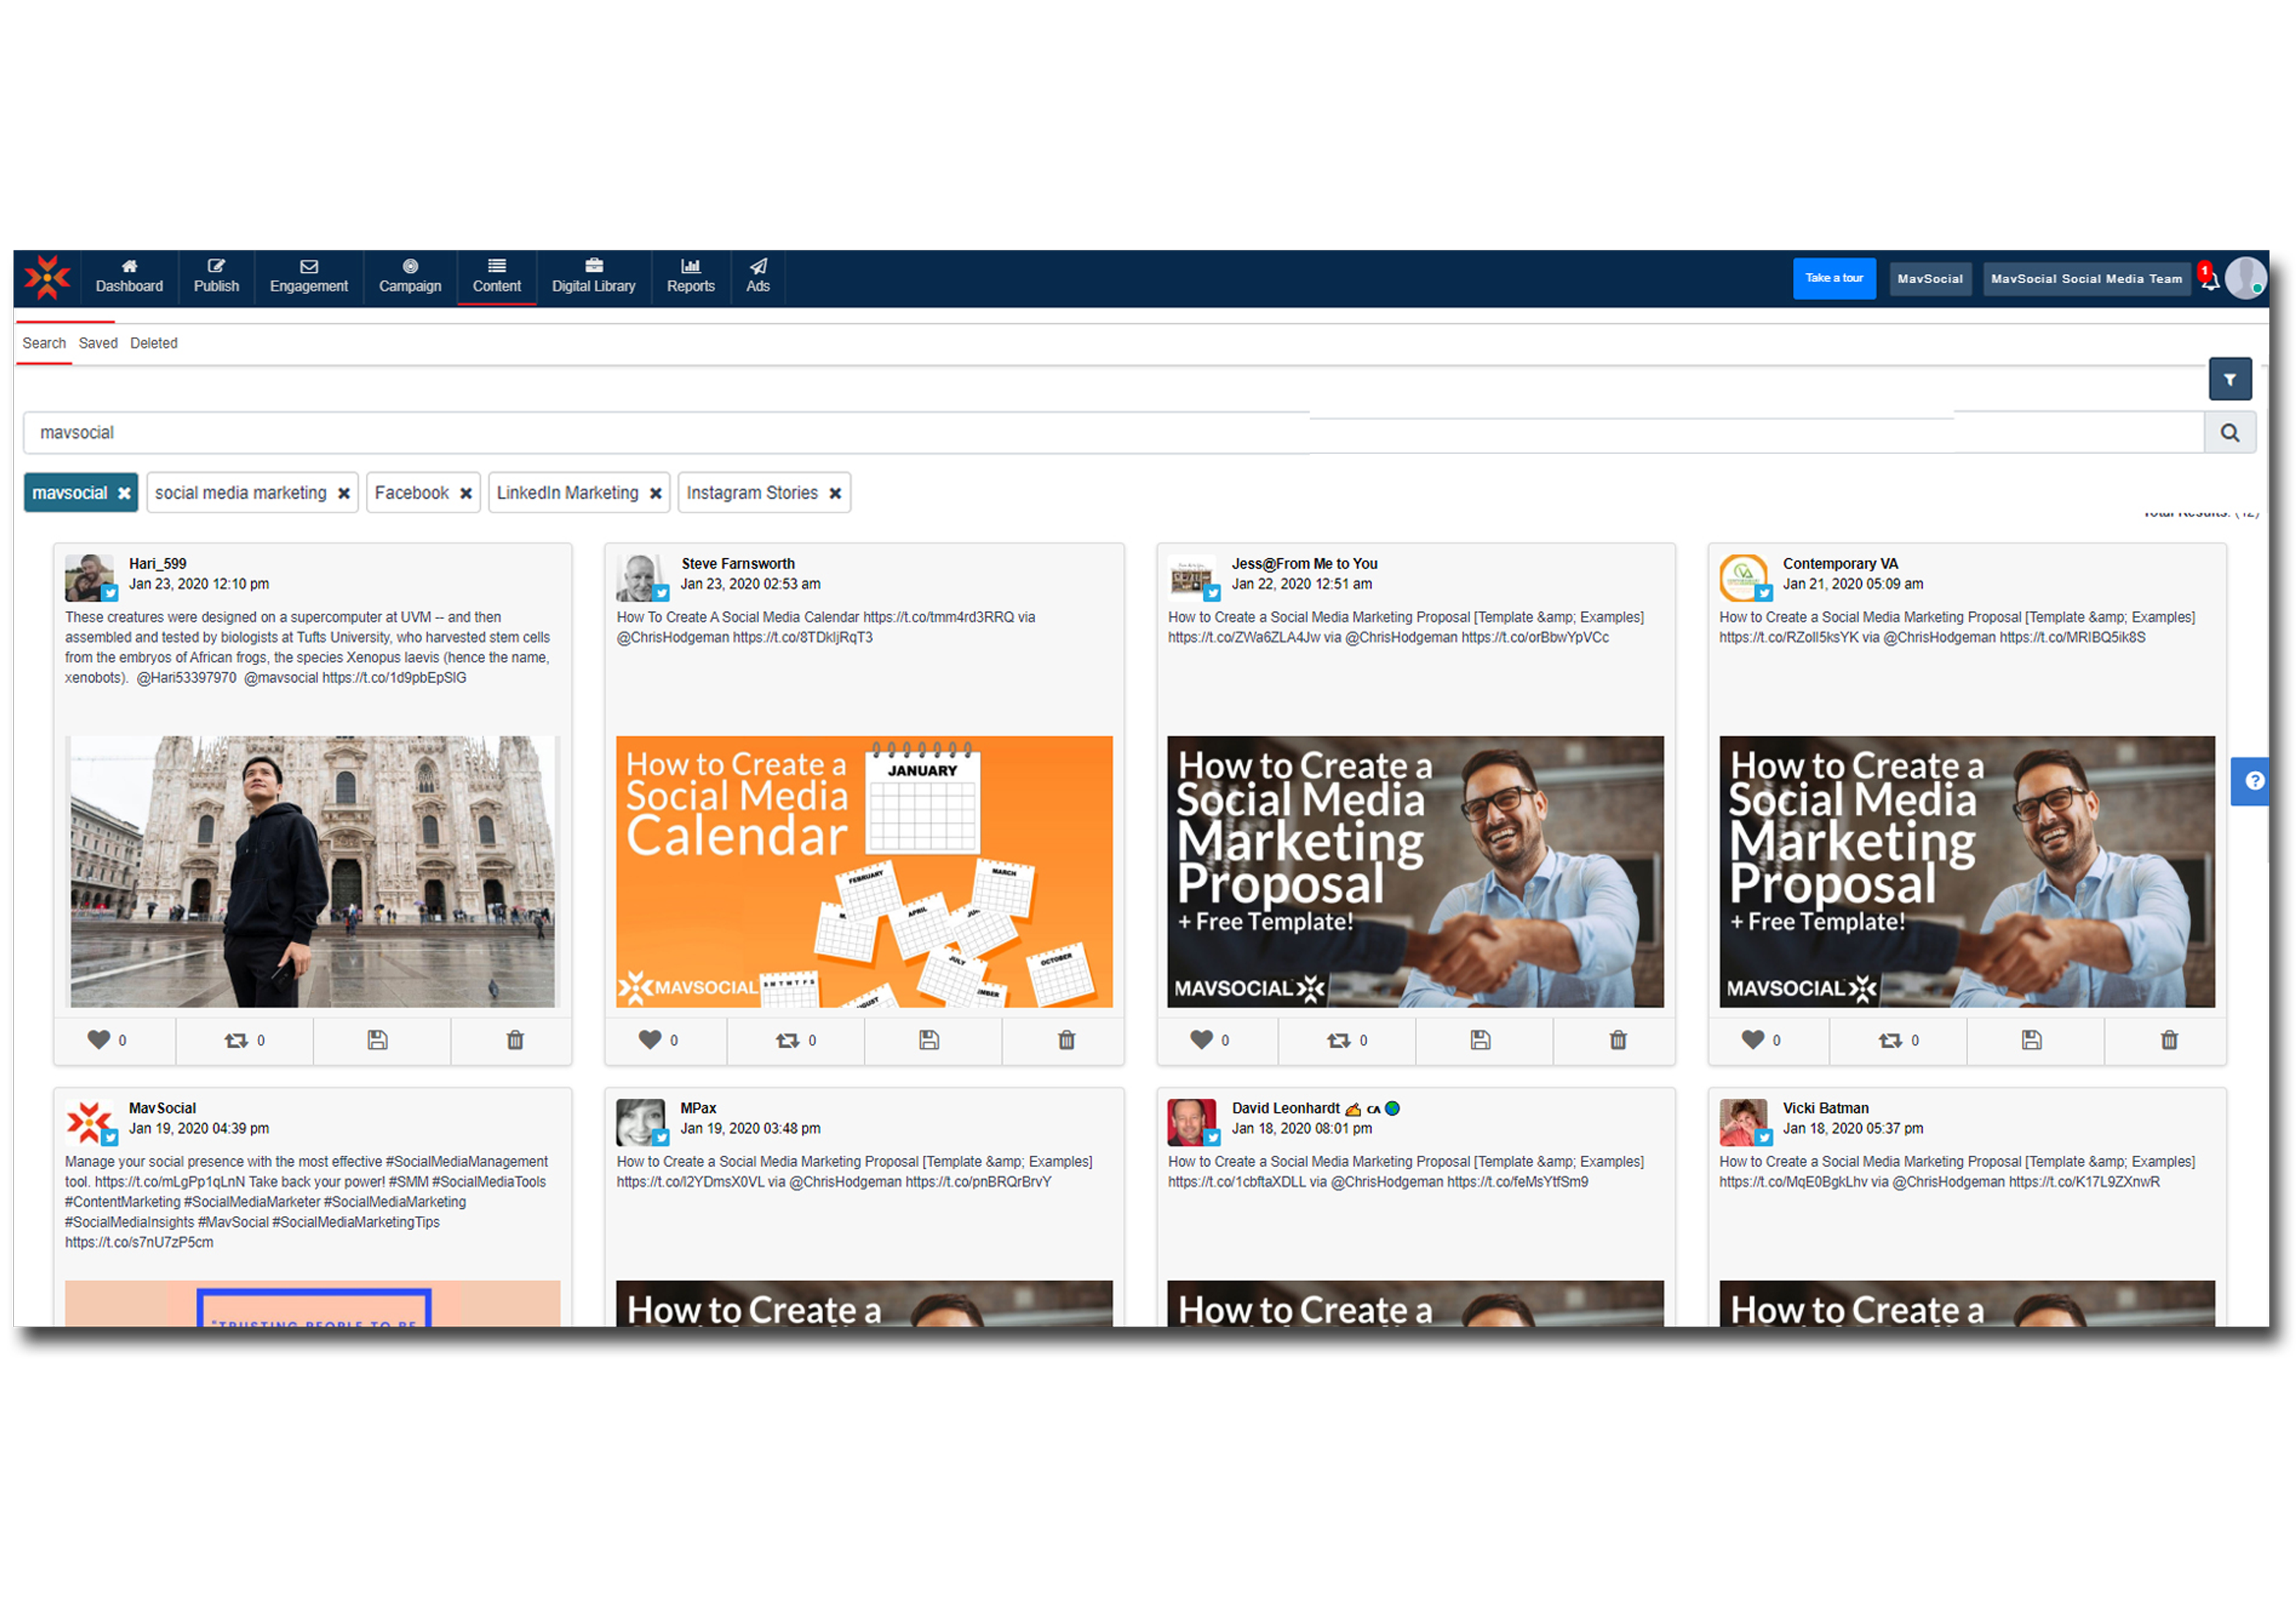This screenshot has height=1623, width=2296.
Task: Remove the LinkedIn Marketing tag
Action: pyautogui.click(x=656, y=493)
